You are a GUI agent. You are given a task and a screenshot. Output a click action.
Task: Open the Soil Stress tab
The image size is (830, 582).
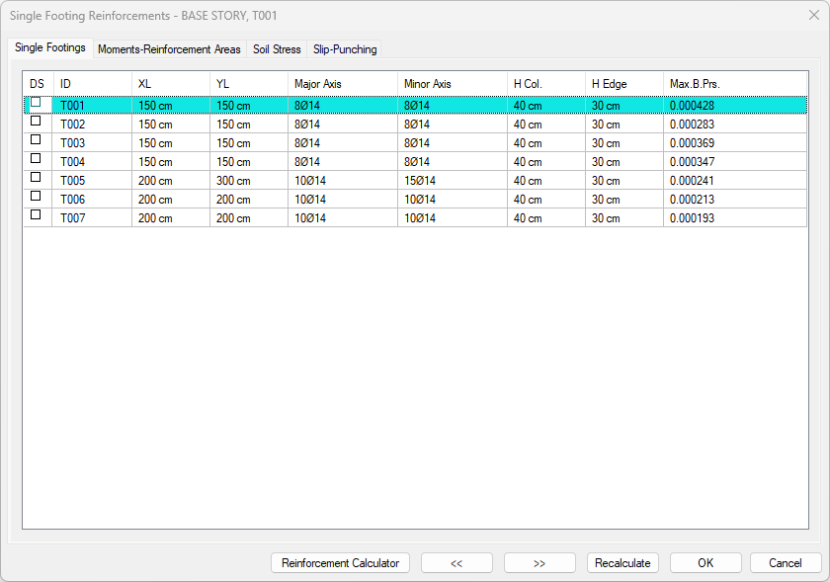[277, 49]
